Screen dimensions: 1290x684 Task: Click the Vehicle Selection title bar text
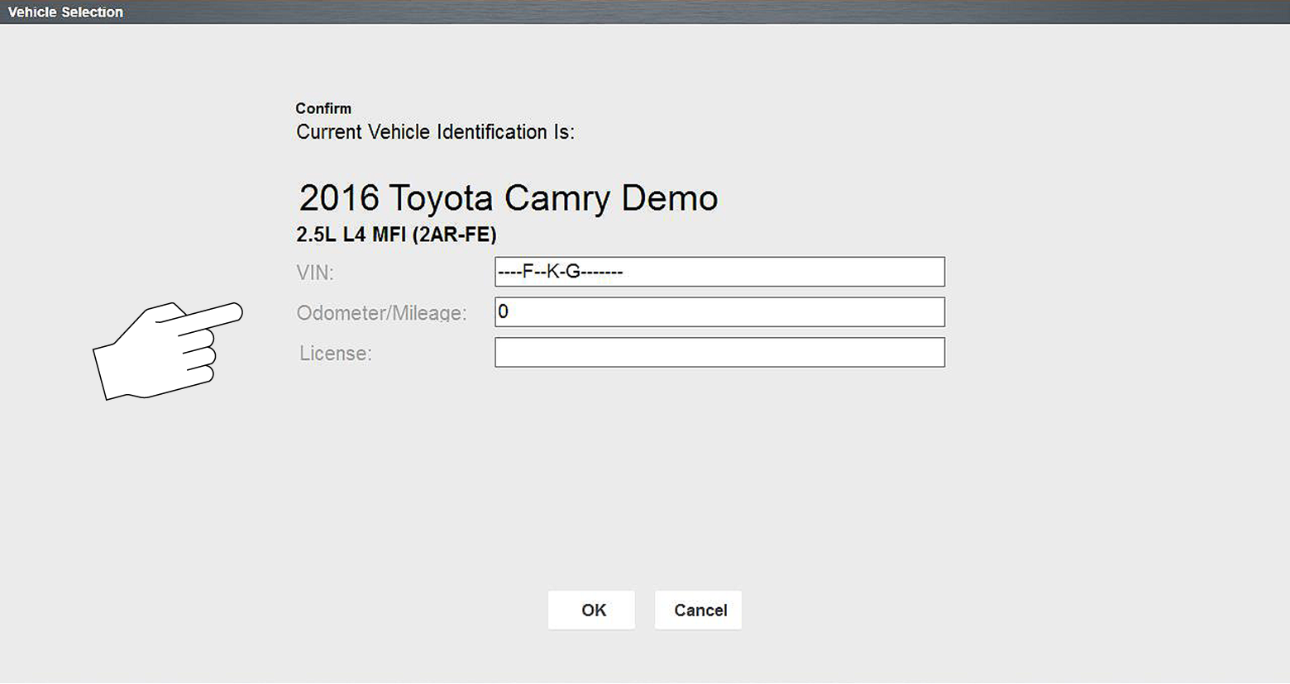point(65,12)
